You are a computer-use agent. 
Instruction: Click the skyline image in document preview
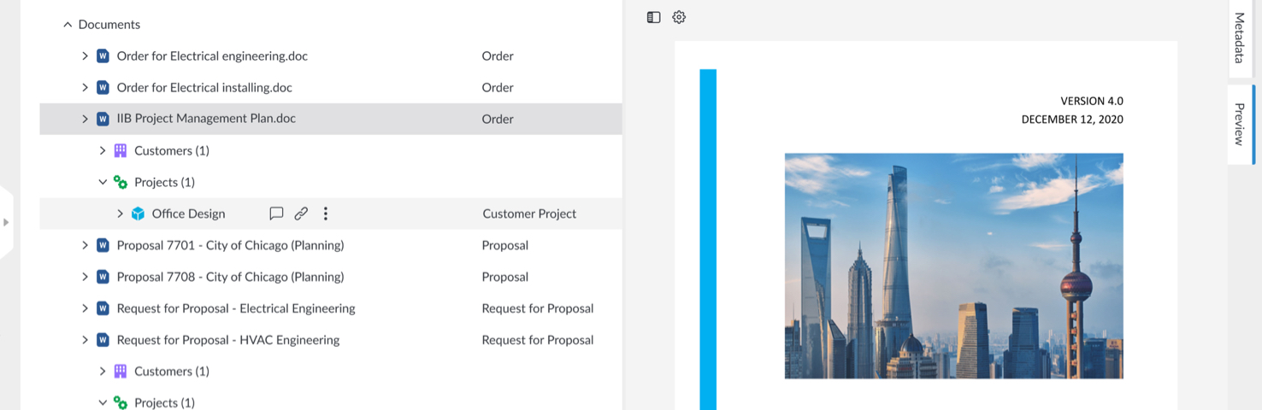(x=953, y=266)
